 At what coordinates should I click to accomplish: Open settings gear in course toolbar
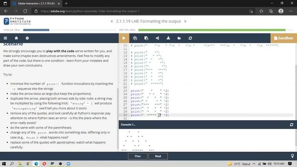click(27, 38)
